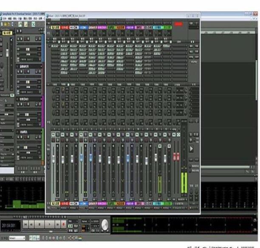This screenshot has width=260, height=248.
Task: Click the horizontal scrollbar below the arrangement area
Action: tap(225, 167)
